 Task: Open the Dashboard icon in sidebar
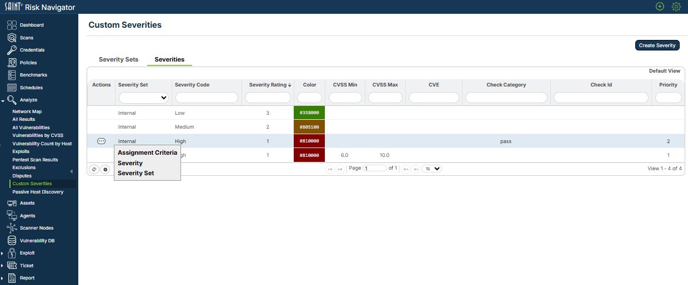[x=12, y=25]
